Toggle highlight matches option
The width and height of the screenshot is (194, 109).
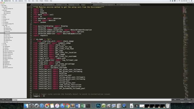click(x=11, y=100)
